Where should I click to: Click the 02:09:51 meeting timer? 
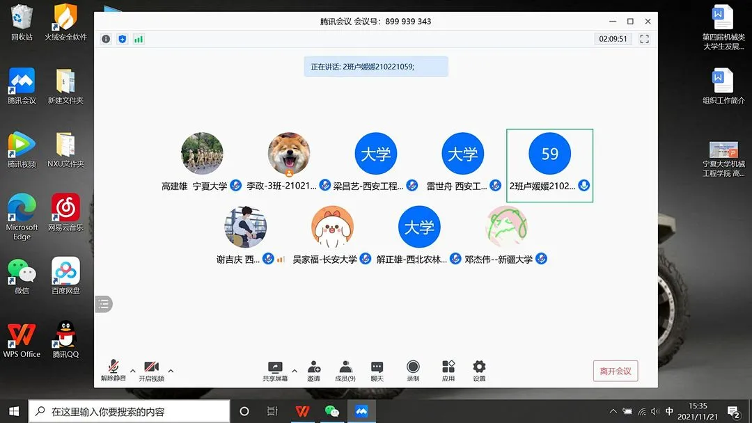[613, 39]
